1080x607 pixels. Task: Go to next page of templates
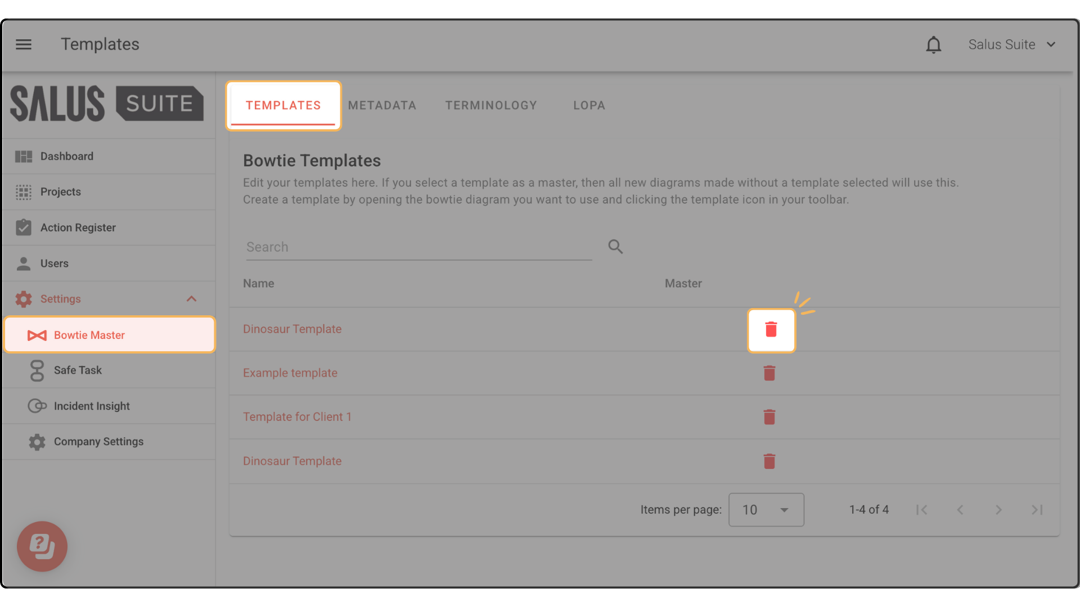[998, 510]
